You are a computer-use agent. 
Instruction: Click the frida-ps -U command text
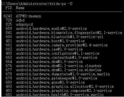61,4
